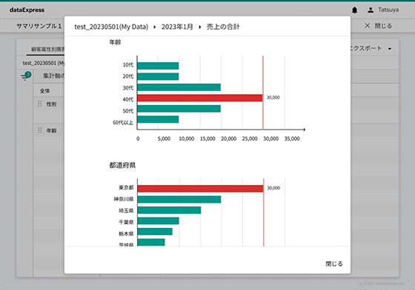Select the red 東京都 bar

pos(200,189)
